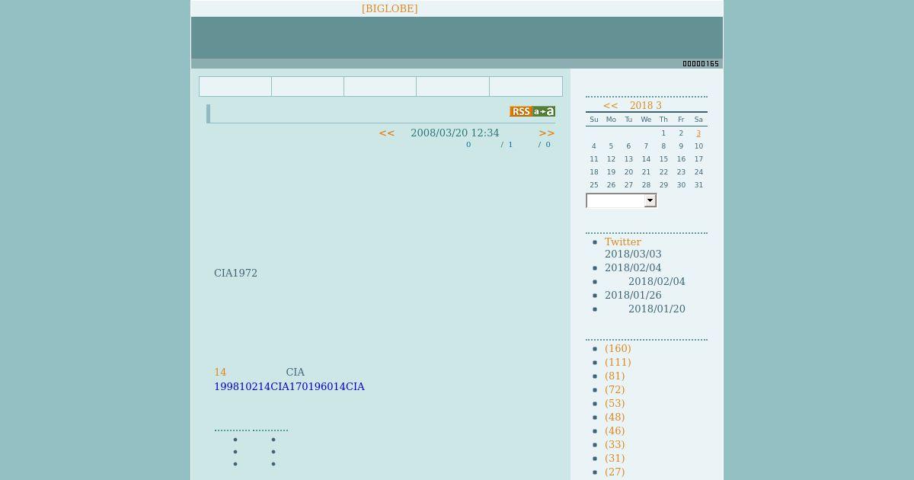Click the orange 14 link in post
This screenshot has width=914, height=480.
pyautogui.click(x=220, y=373)
